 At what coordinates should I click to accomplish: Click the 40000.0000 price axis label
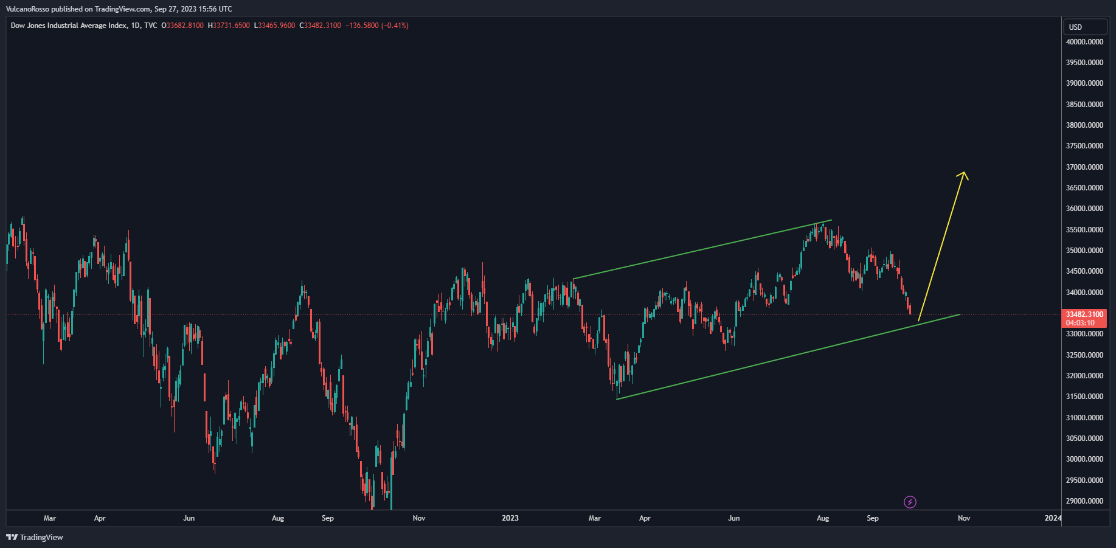[x=1084, y=42]
